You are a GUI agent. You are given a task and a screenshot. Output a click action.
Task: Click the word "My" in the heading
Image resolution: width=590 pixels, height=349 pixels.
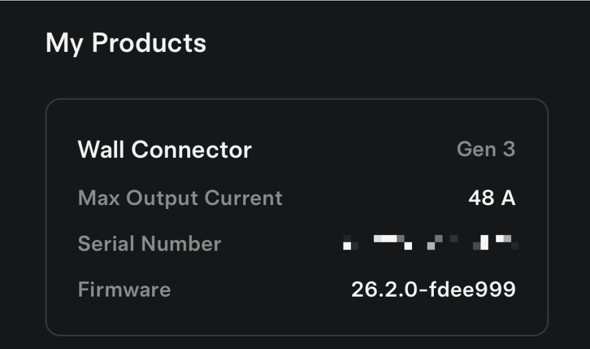click(65, 44)
